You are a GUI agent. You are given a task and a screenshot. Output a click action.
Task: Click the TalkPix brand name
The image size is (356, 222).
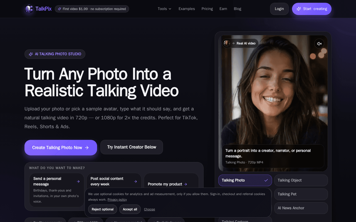[x=44, y=9]
